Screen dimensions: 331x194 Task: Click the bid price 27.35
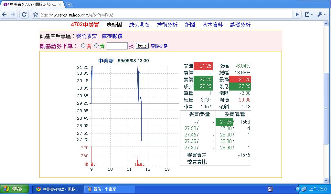190,141
